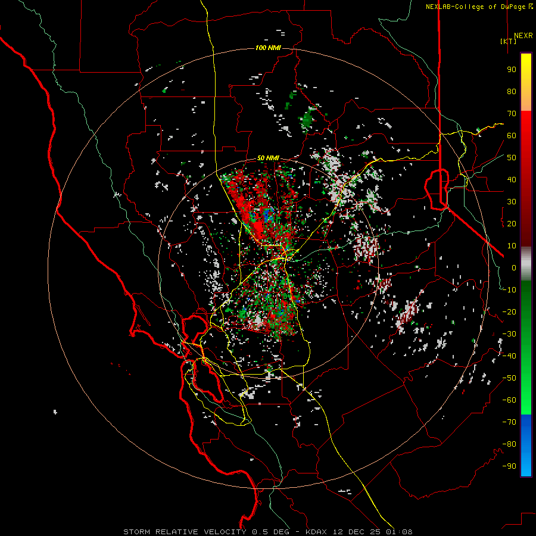The width and height of the screenshot is (536, 536).
Task: Click the 30 value on the velocity scale
Action: click(512, 202)
